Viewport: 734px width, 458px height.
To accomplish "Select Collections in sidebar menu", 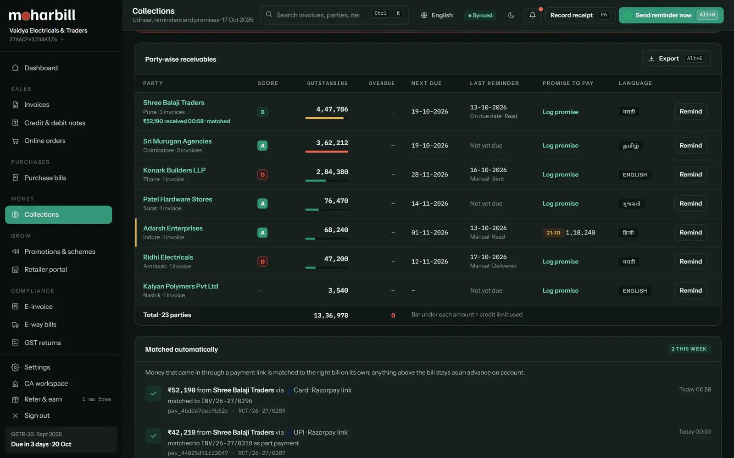I will [58, 215].
